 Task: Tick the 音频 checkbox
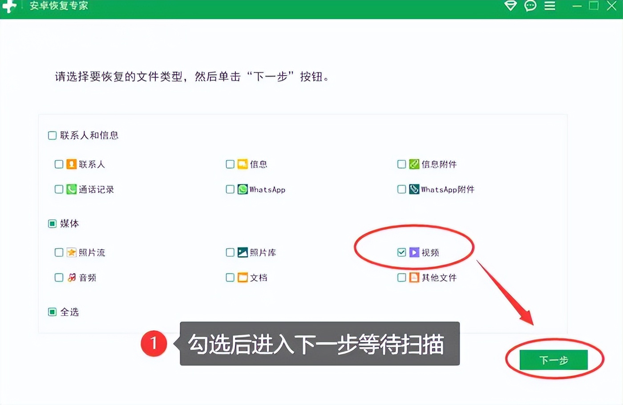(x=59, y=278)
